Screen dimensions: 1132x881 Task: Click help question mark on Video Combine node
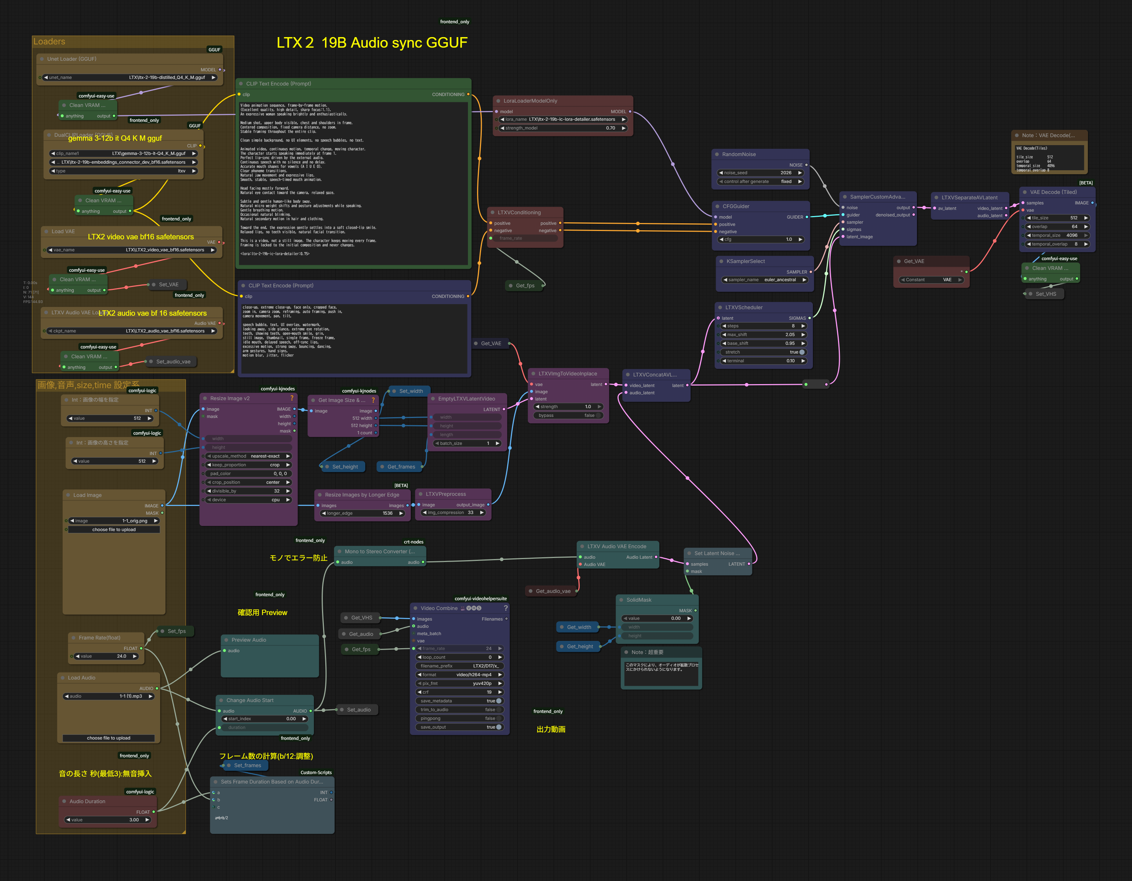click(505, 608)
